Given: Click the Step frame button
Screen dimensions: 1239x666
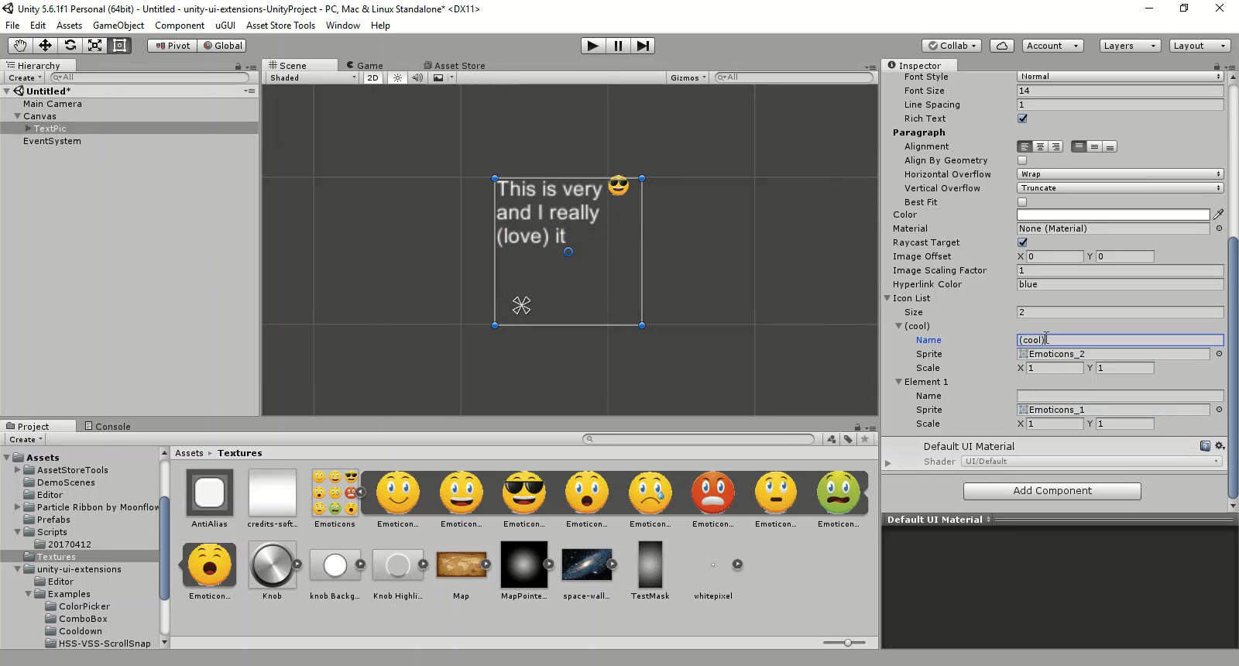Looking at the screenshot, I should [643, 46].
